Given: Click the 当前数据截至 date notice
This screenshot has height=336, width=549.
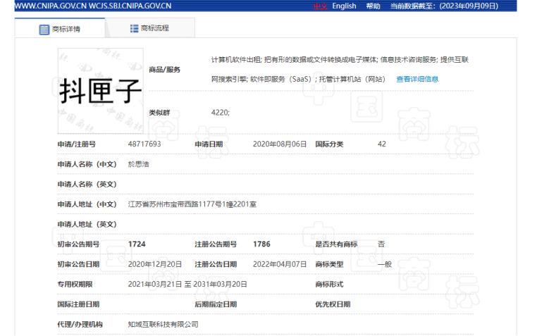Looking at the screenshot, I should click(x=443, y=6).
